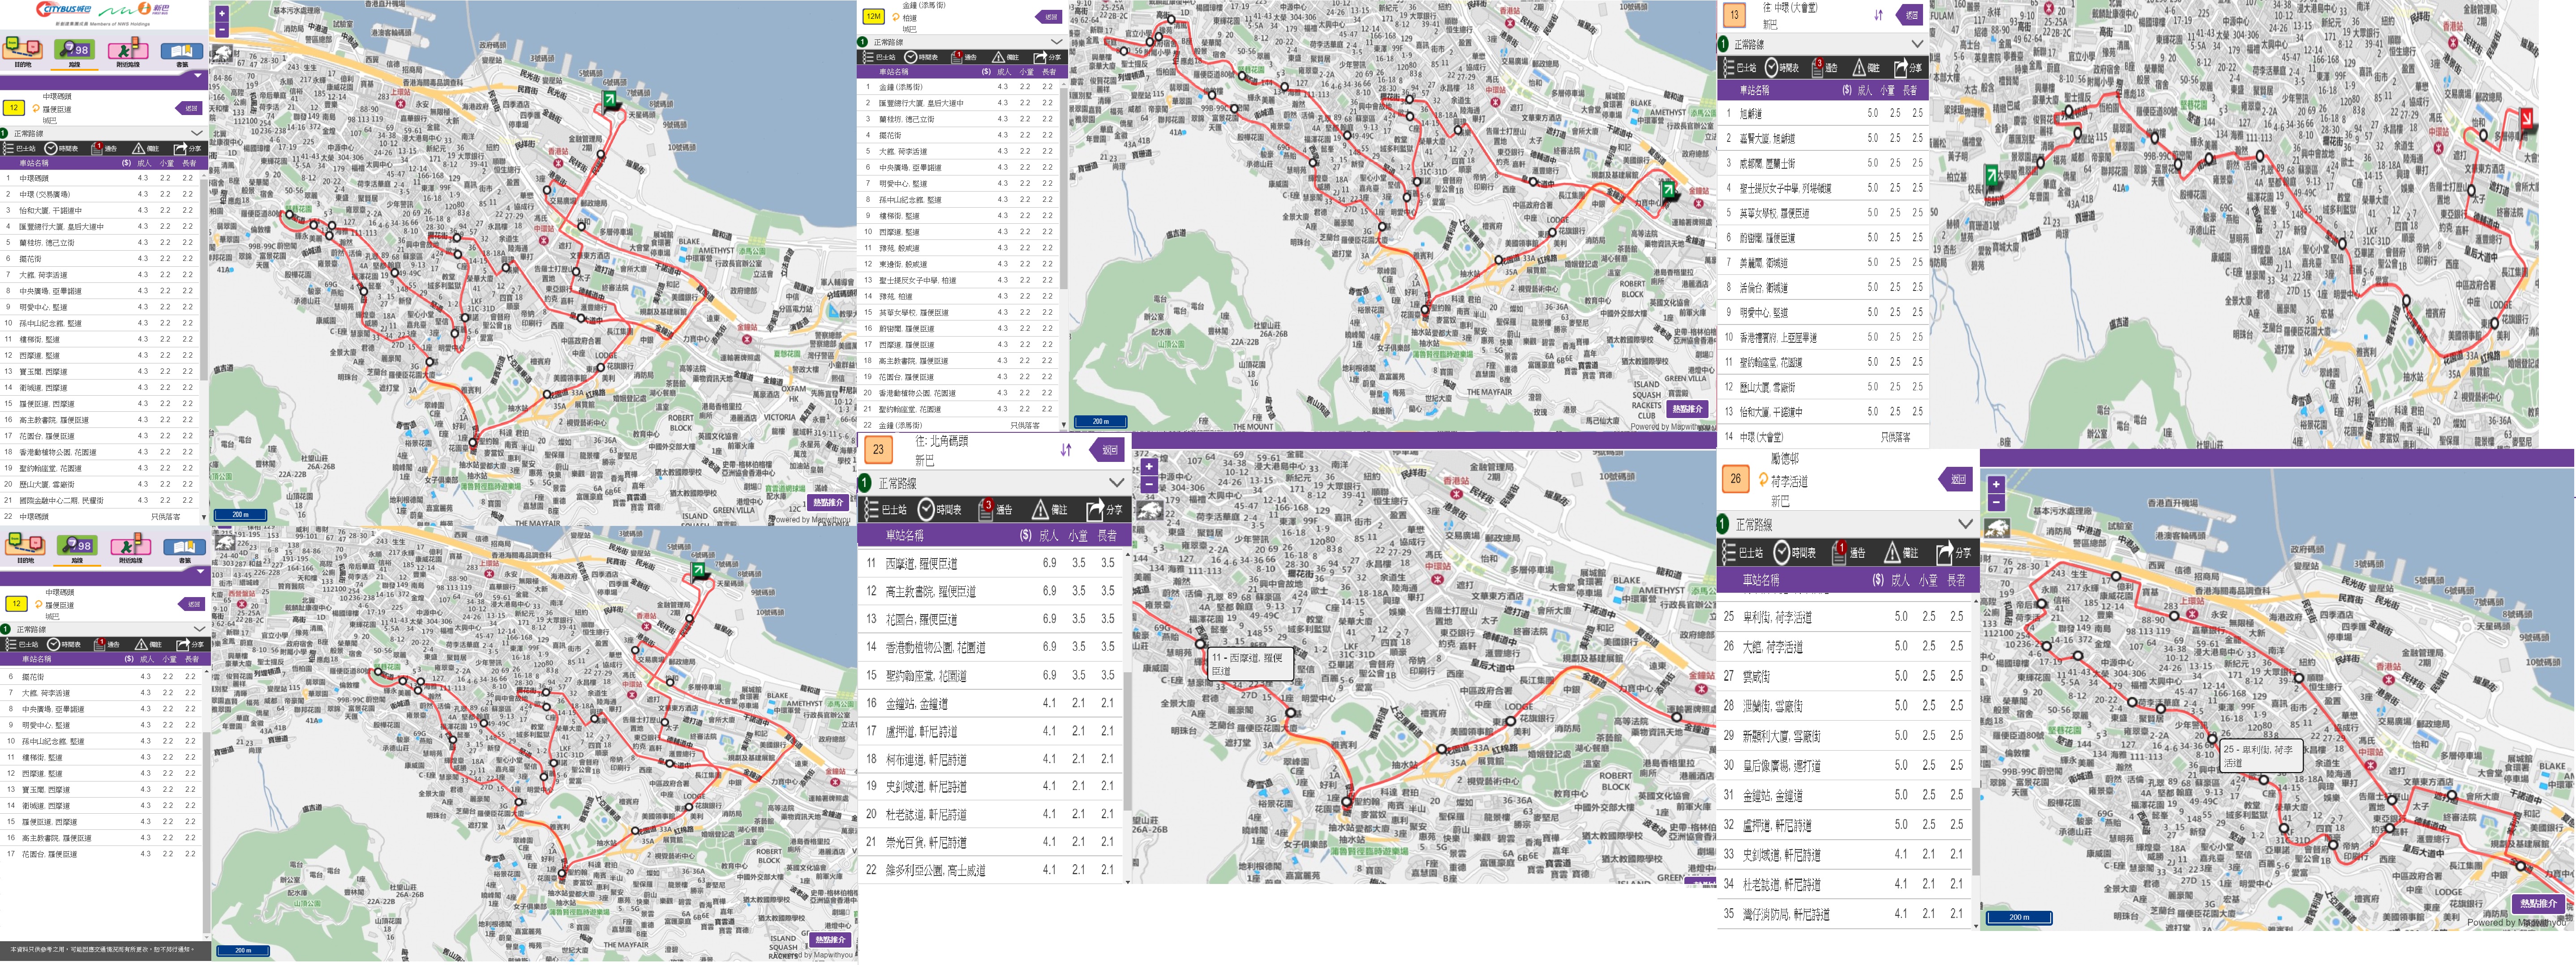Open 時間表 timetable in route 23 panel

(x=940, y=509)
